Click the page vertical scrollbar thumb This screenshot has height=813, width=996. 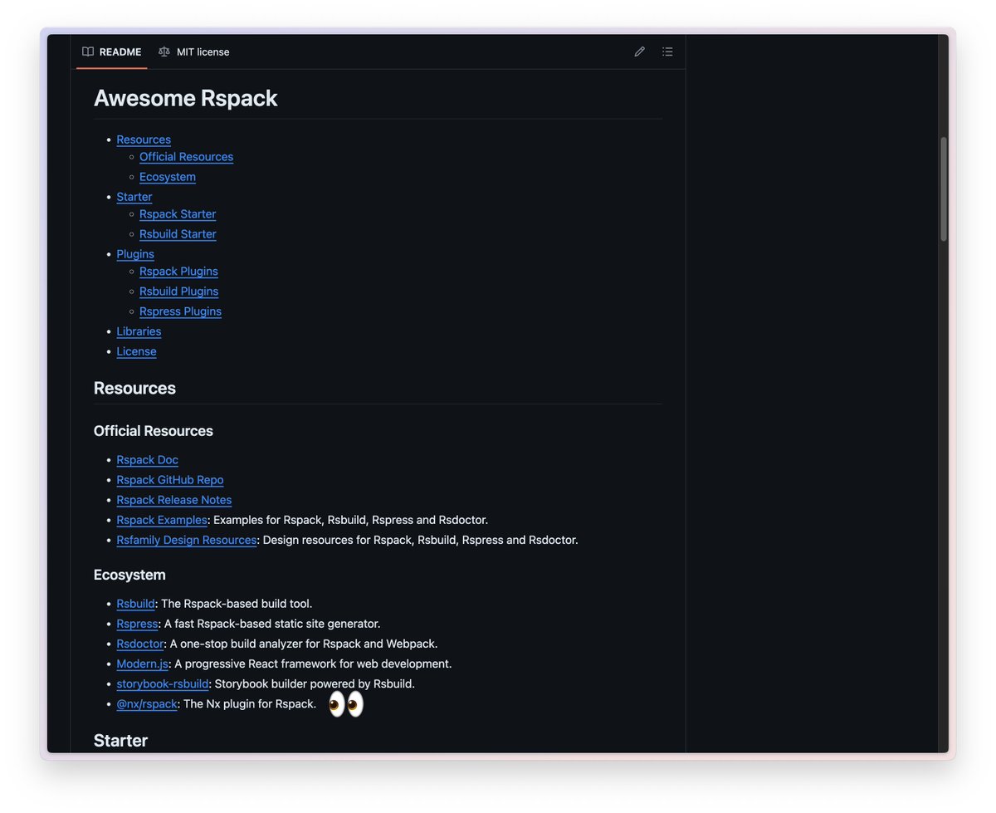[x=943, y=189]
